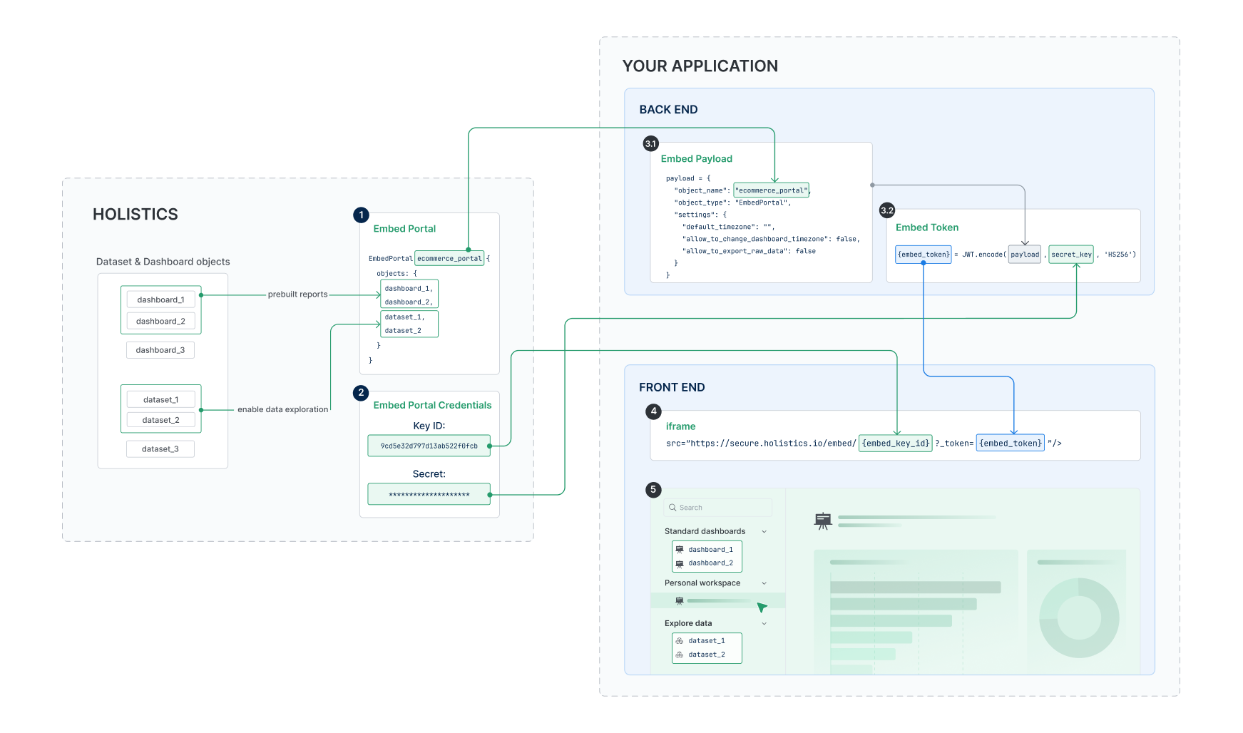The height and width of the screenshot is (733, 1243).
Task: Click the iframe heading in Front End
Action: coord(681,426)
